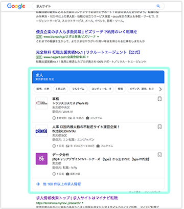The width and height of the screenshot is (184, 209).
Task: Show more filter chips with the right chevron
Action: coord(160,89)
